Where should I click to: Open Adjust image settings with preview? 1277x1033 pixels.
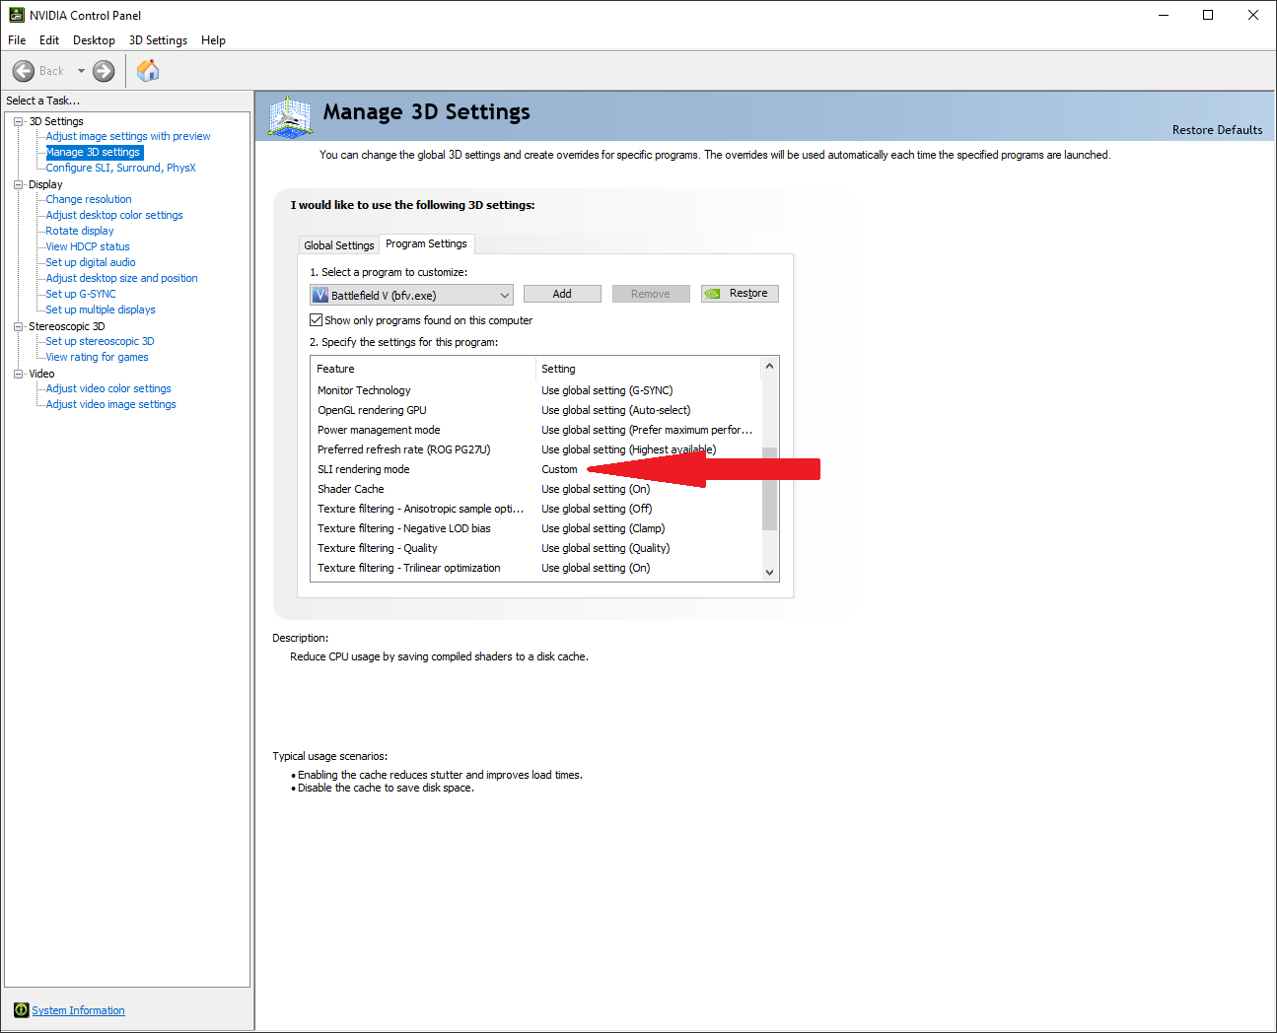click(128, 136)
